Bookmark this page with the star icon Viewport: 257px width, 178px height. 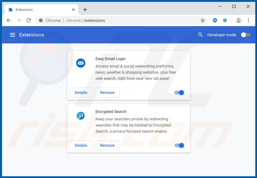point(203,20)
